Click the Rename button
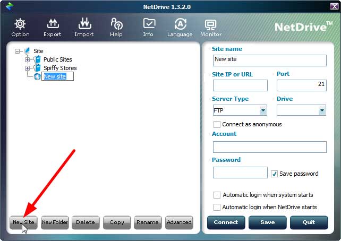This screenshot has width=341, height=241. [x=148, y=222]
